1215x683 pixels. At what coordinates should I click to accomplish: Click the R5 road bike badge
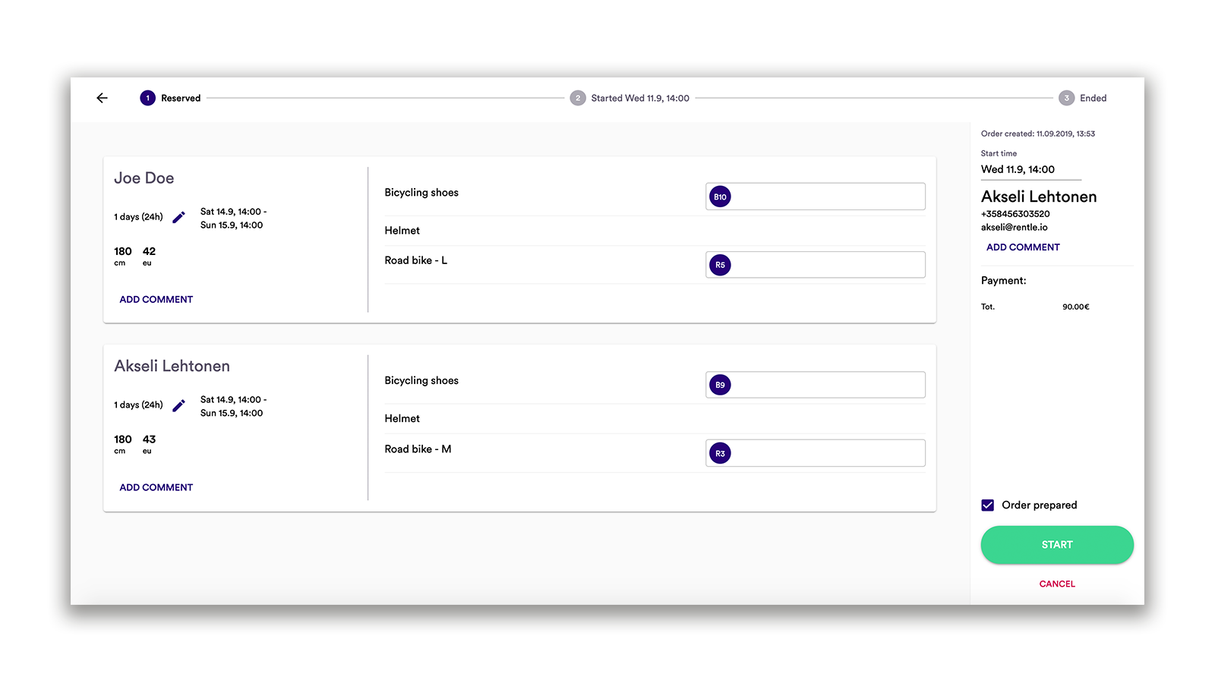click(x=720, y=265)
